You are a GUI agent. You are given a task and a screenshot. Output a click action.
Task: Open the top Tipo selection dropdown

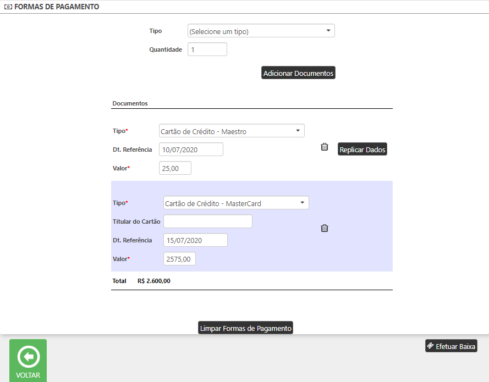[x=261, y=31]
